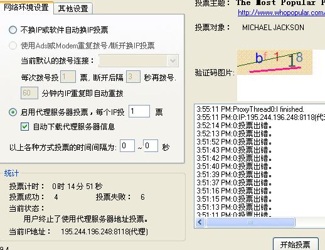
Task: Click the MICHAEL JACKSON 投票对象 text
Action: pyautogui.click(x=273, y=28)
